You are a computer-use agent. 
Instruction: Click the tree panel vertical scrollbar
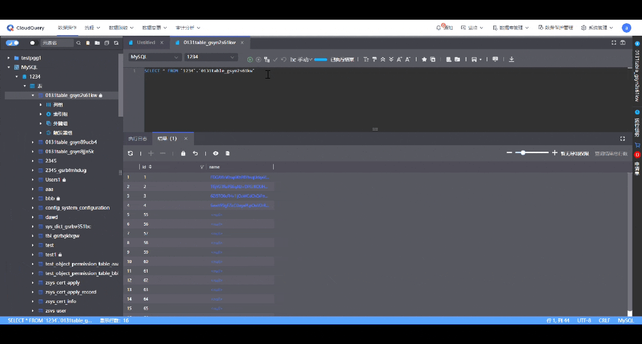click(x=120, y=85)
